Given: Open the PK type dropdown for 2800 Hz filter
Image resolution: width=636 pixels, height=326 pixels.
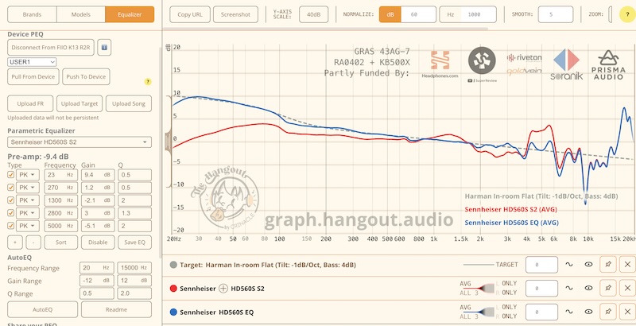Looking at the screenshot, I should (x=28, y=213).
